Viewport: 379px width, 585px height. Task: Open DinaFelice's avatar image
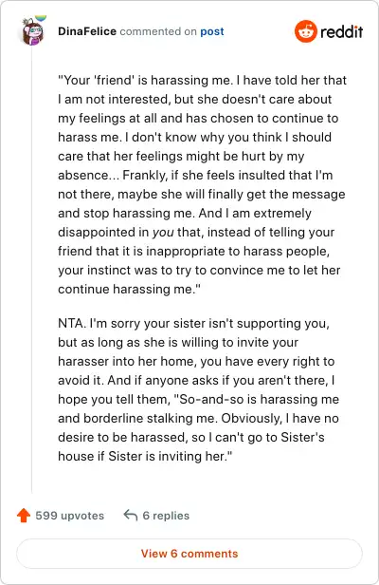tap(32, 31)
